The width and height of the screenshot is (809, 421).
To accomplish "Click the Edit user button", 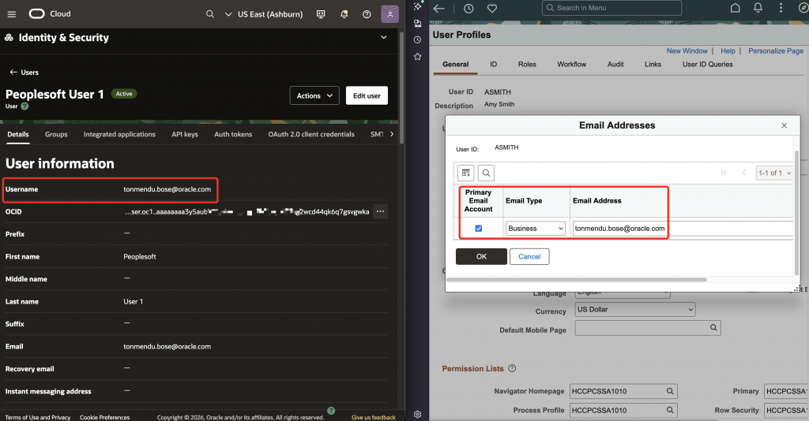I will click(367, 95).
